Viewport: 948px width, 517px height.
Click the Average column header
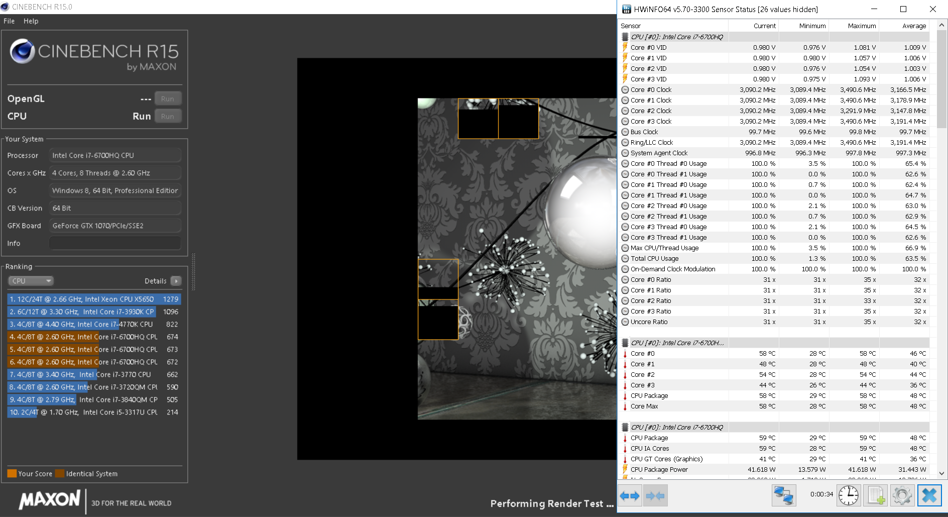pyautogui.click(x=904, y=26)
